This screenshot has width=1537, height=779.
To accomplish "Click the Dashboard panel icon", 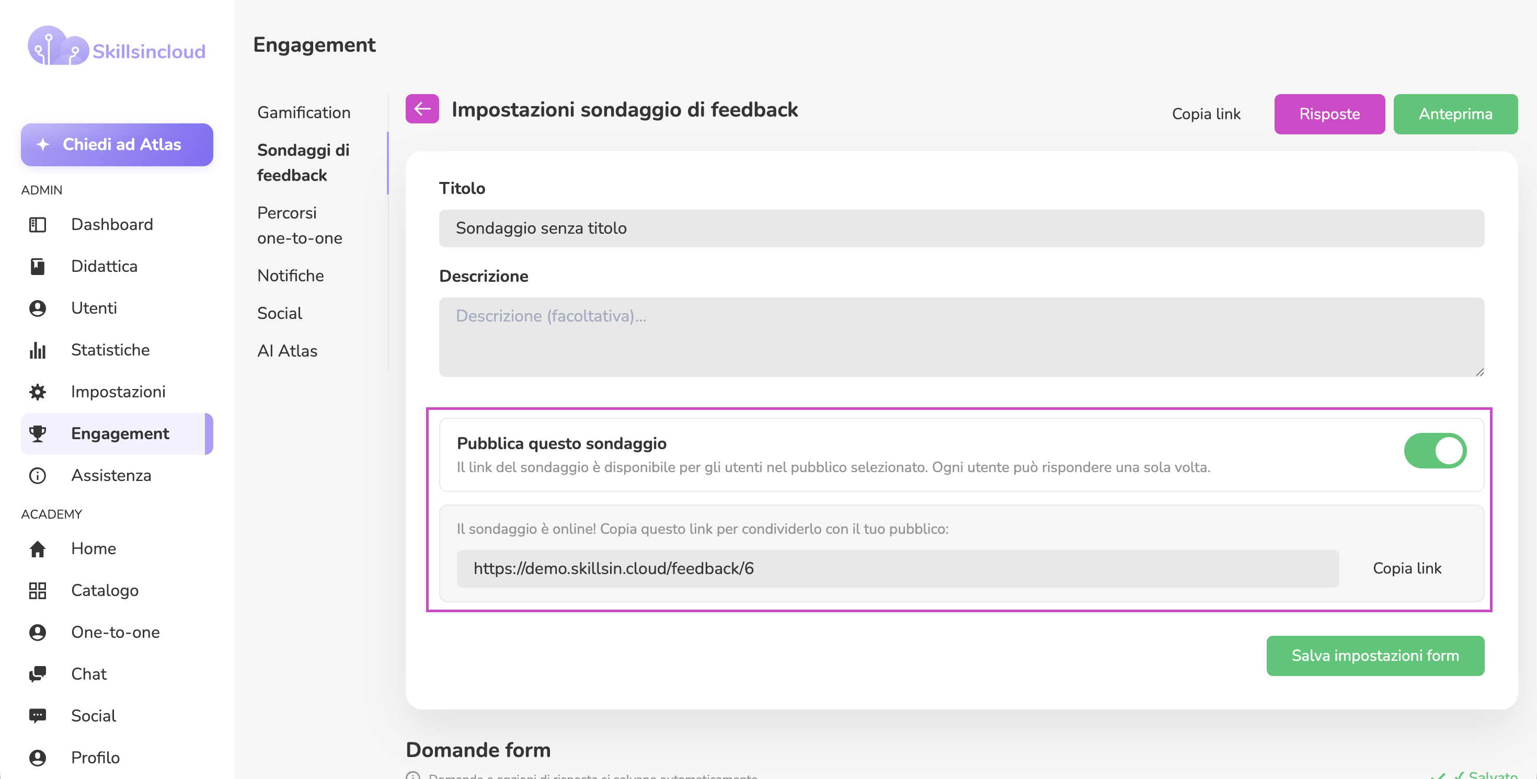I will [38, 225].
